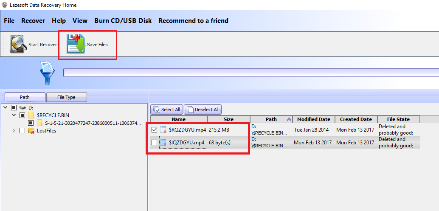Click the Start Recovery magnifier icon
Image resolution: width=439 pixels, height=211 pixels.
click(x=18, y=44)
